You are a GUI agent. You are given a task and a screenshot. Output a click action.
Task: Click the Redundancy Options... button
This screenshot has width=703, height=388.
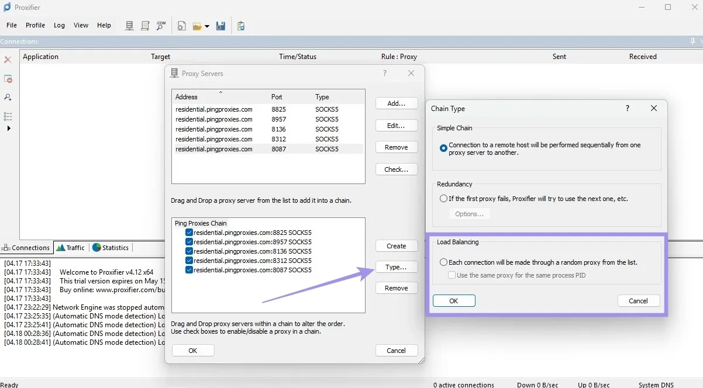click(x=470, y=214)
